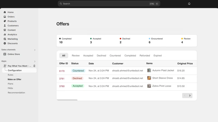Open notifications bell icon
The height and width of the screenshot is (122, 218).
[x=189, y=4]
